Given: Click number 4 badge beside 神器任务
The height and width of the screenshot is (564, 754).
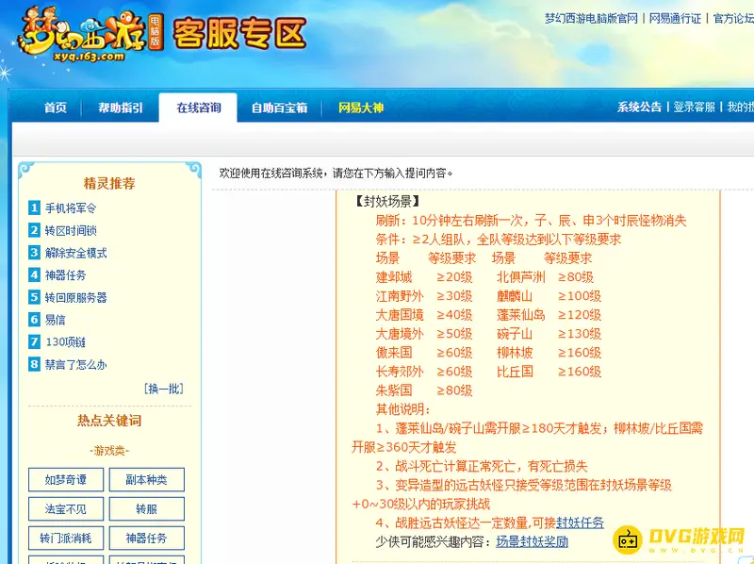Looking at the screenshot, I should (34, 274).
